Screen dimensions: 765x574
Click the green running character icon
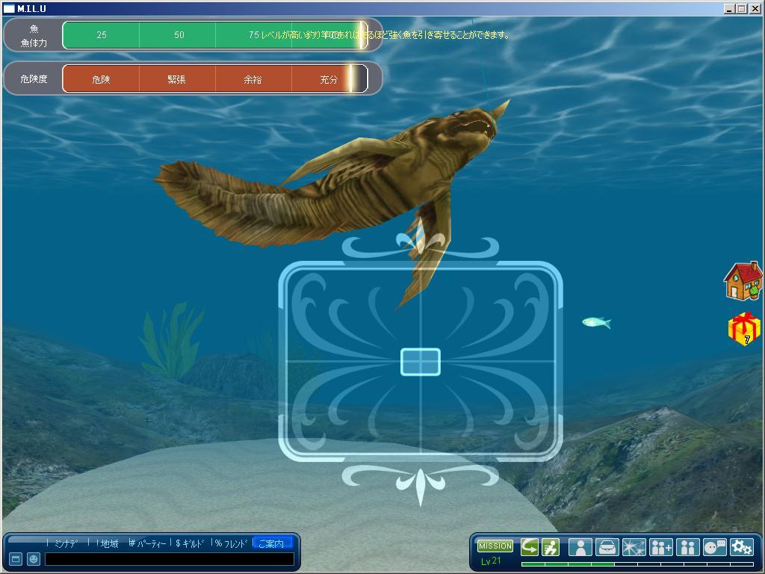[x=551, y=547]
